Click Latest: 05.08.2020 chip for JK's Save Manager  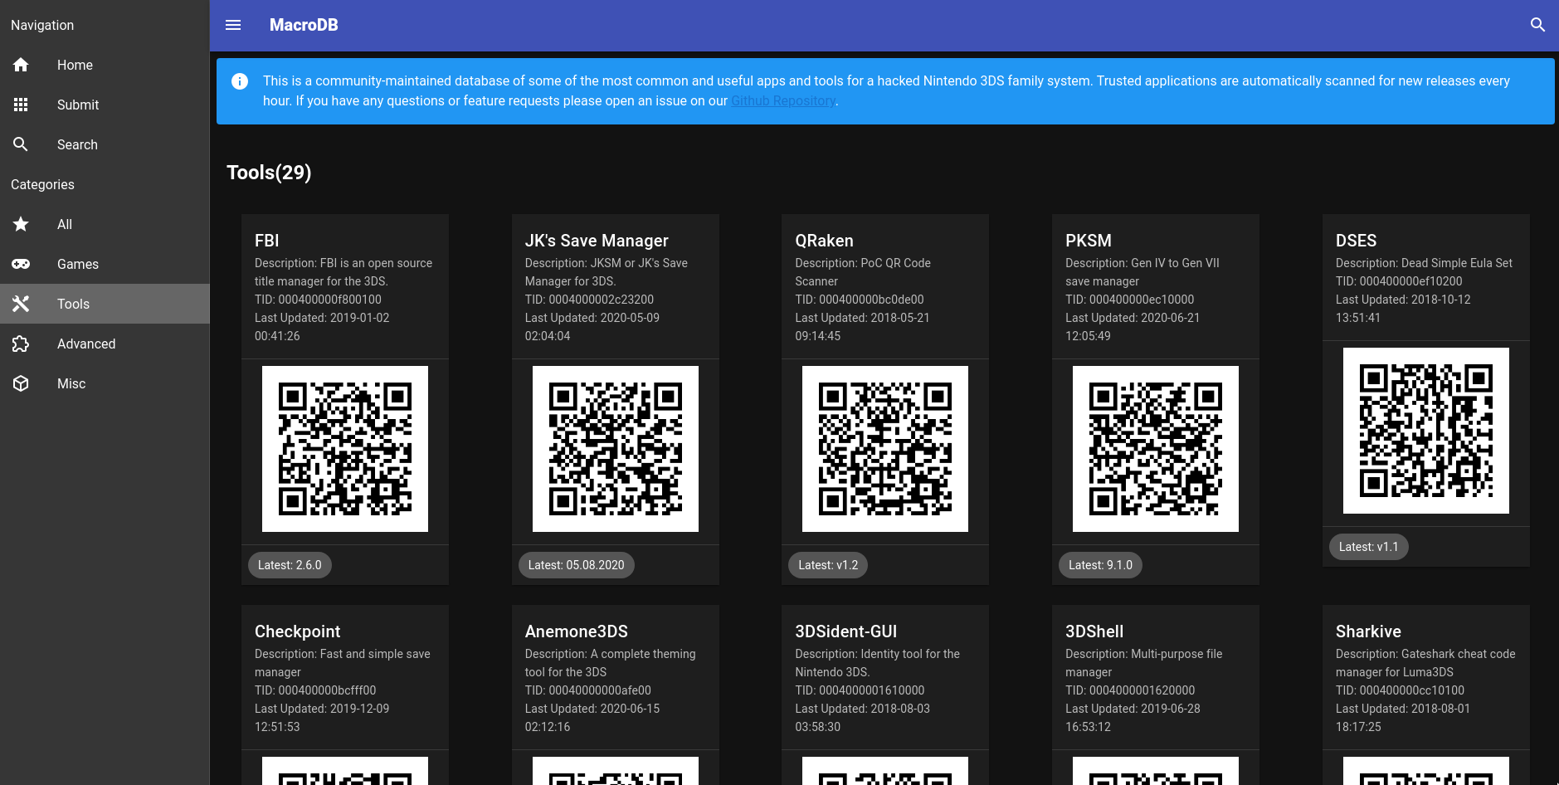576,565
